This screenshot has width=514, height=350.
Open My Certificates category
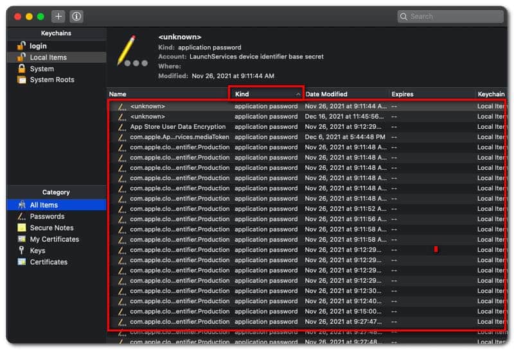coord(54,239)
